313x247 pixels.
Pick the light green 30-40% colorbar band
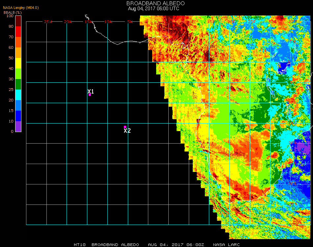click(x=18, y=74)
